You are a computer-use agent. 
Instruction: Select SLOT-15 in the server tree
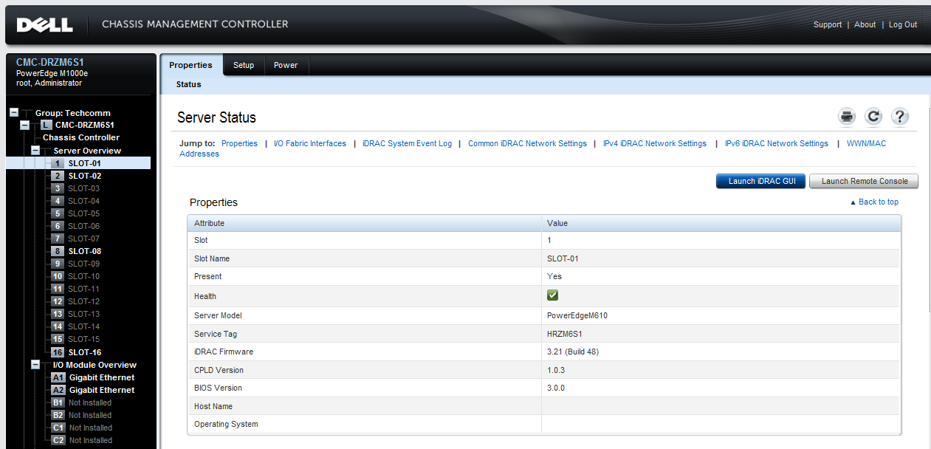pyautogui.click(x=84, y=339)
